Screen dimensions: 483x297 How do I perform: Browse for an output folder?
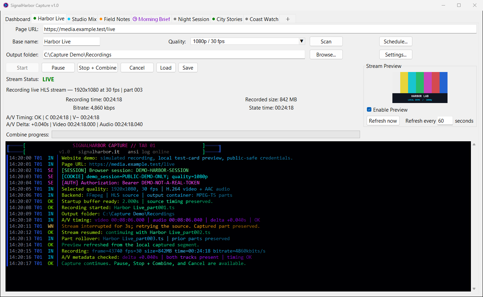[x=326, y=54]
